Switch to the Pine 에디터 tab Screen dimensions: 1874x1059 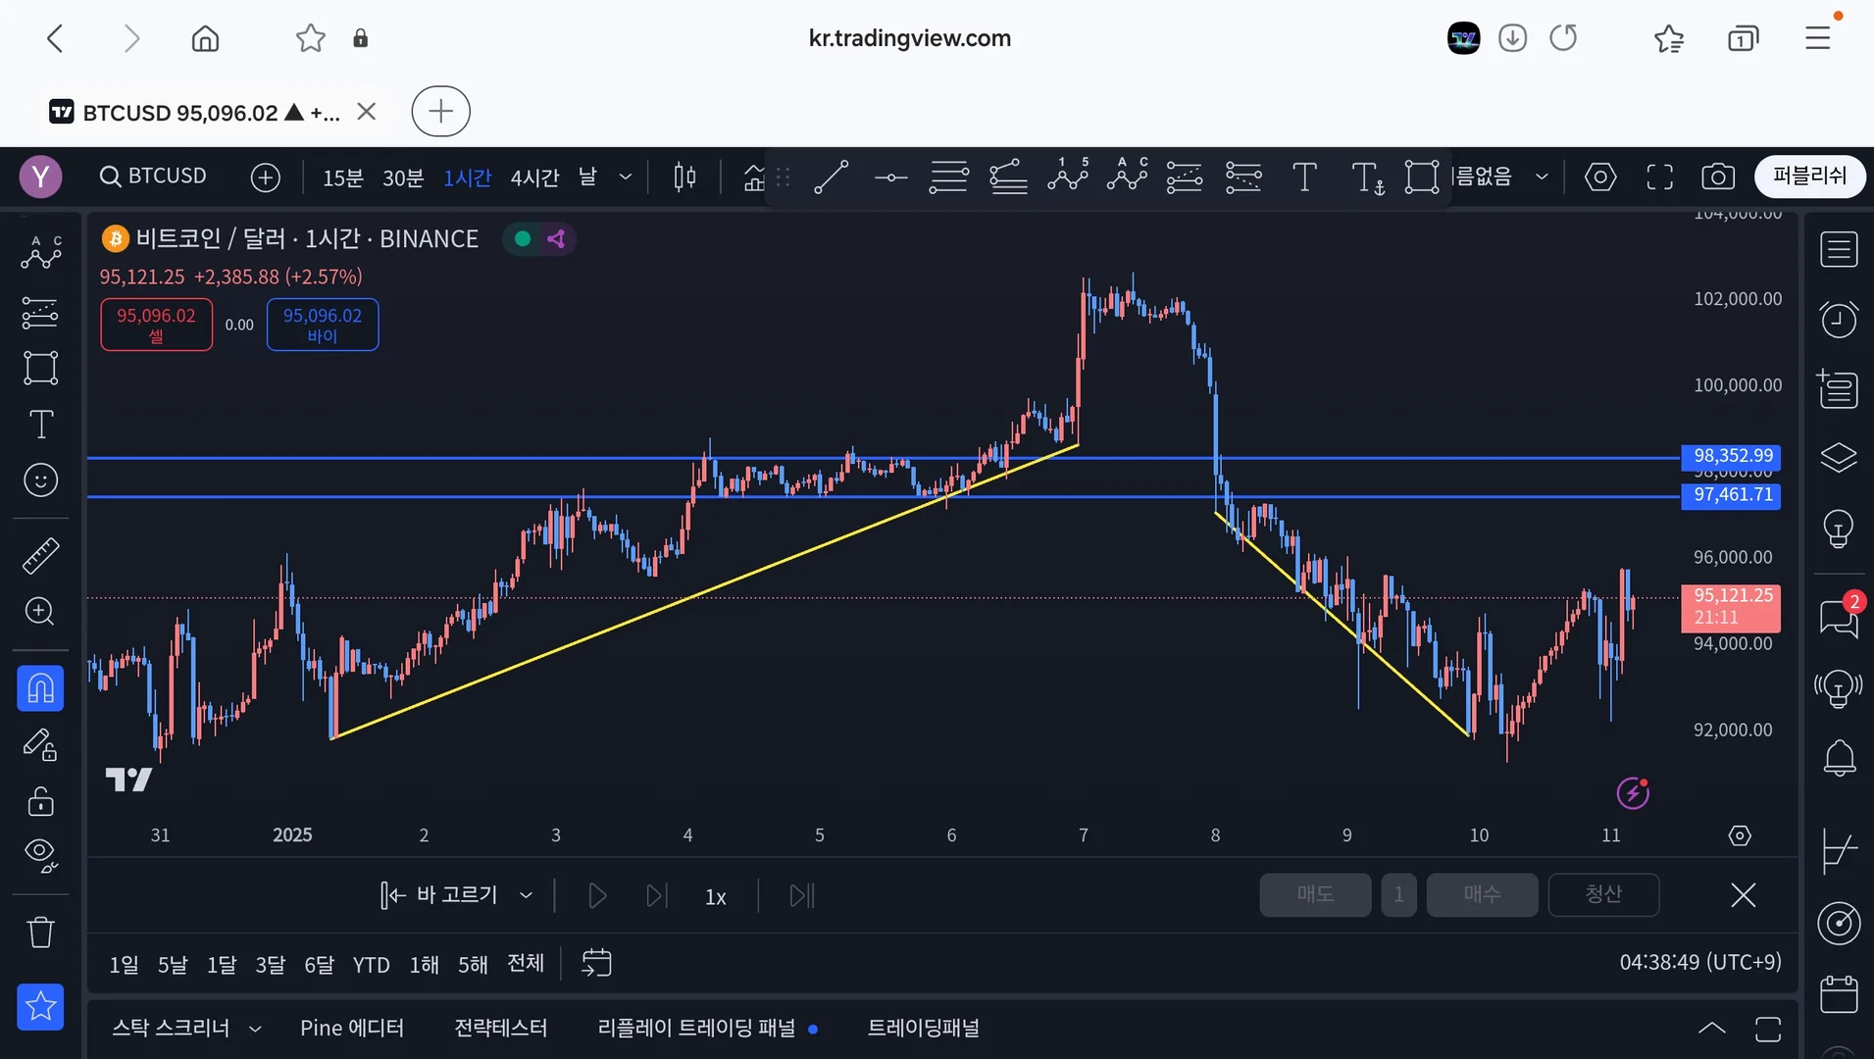[x=352, y=1028]
